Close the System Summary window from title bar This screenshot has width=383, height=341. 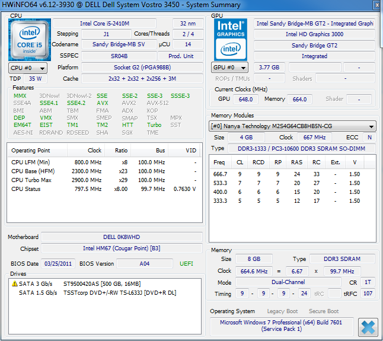point(377,5)
